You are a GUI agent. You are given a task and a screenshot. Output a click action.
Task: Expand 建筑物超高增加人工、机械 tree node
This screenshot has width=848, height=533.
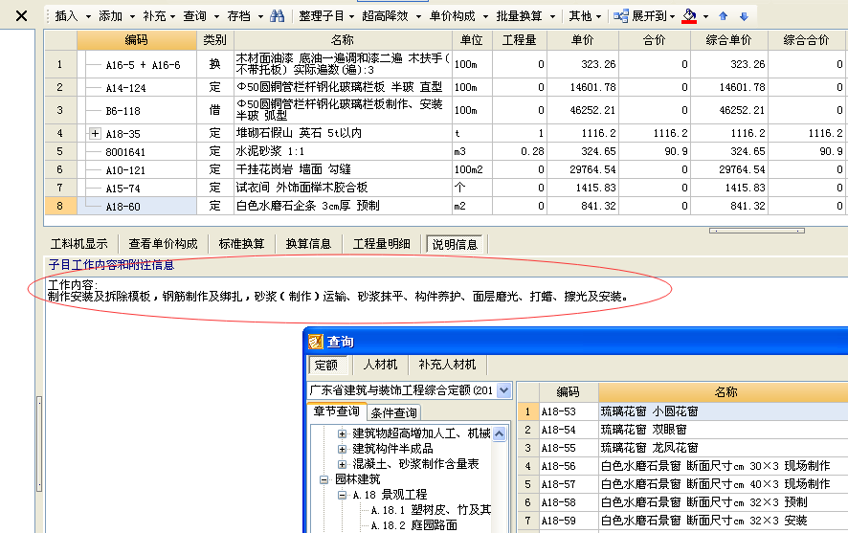342,433
